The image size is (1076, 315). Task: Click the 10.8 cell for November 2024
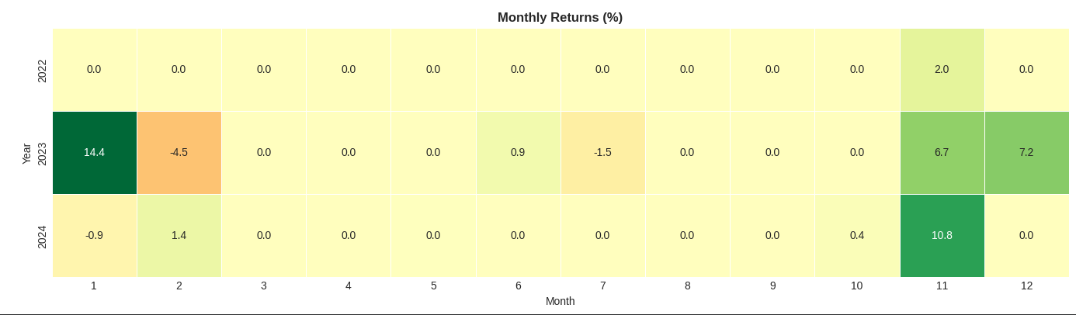click(x=942, y=235)
